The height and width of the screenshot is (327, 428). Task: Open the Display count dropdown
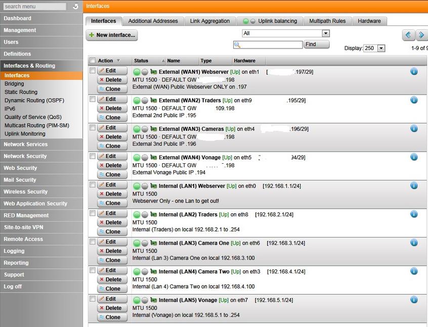381,49
